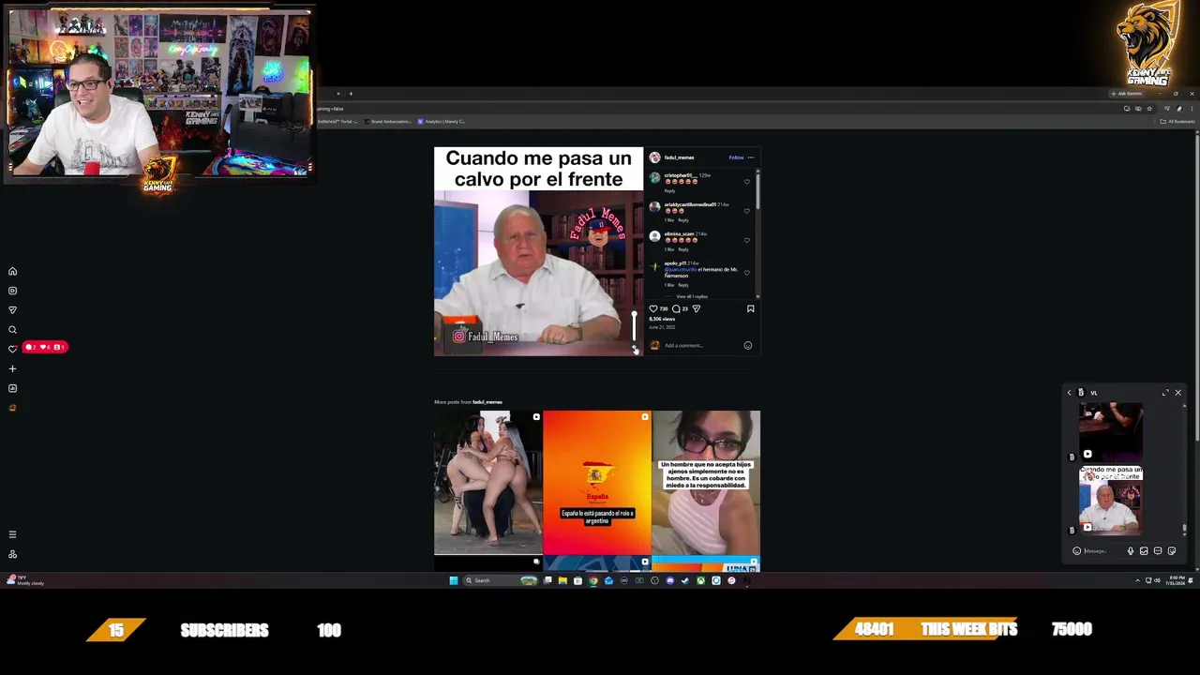Open the two-women thumbnail post
Image resolution: width=1200 pixels, height=675 pixels.
(487, 483)
